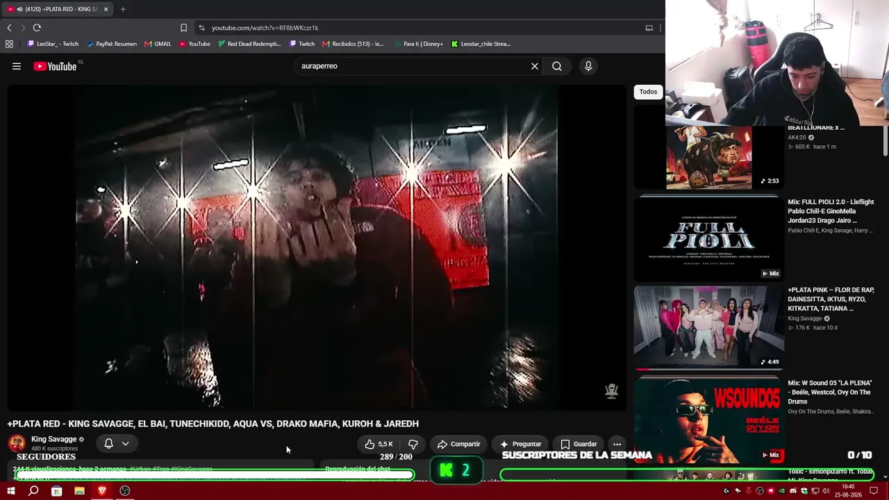Start voice search with the microphone
The image size is (889, 500).
pos(588,66)
